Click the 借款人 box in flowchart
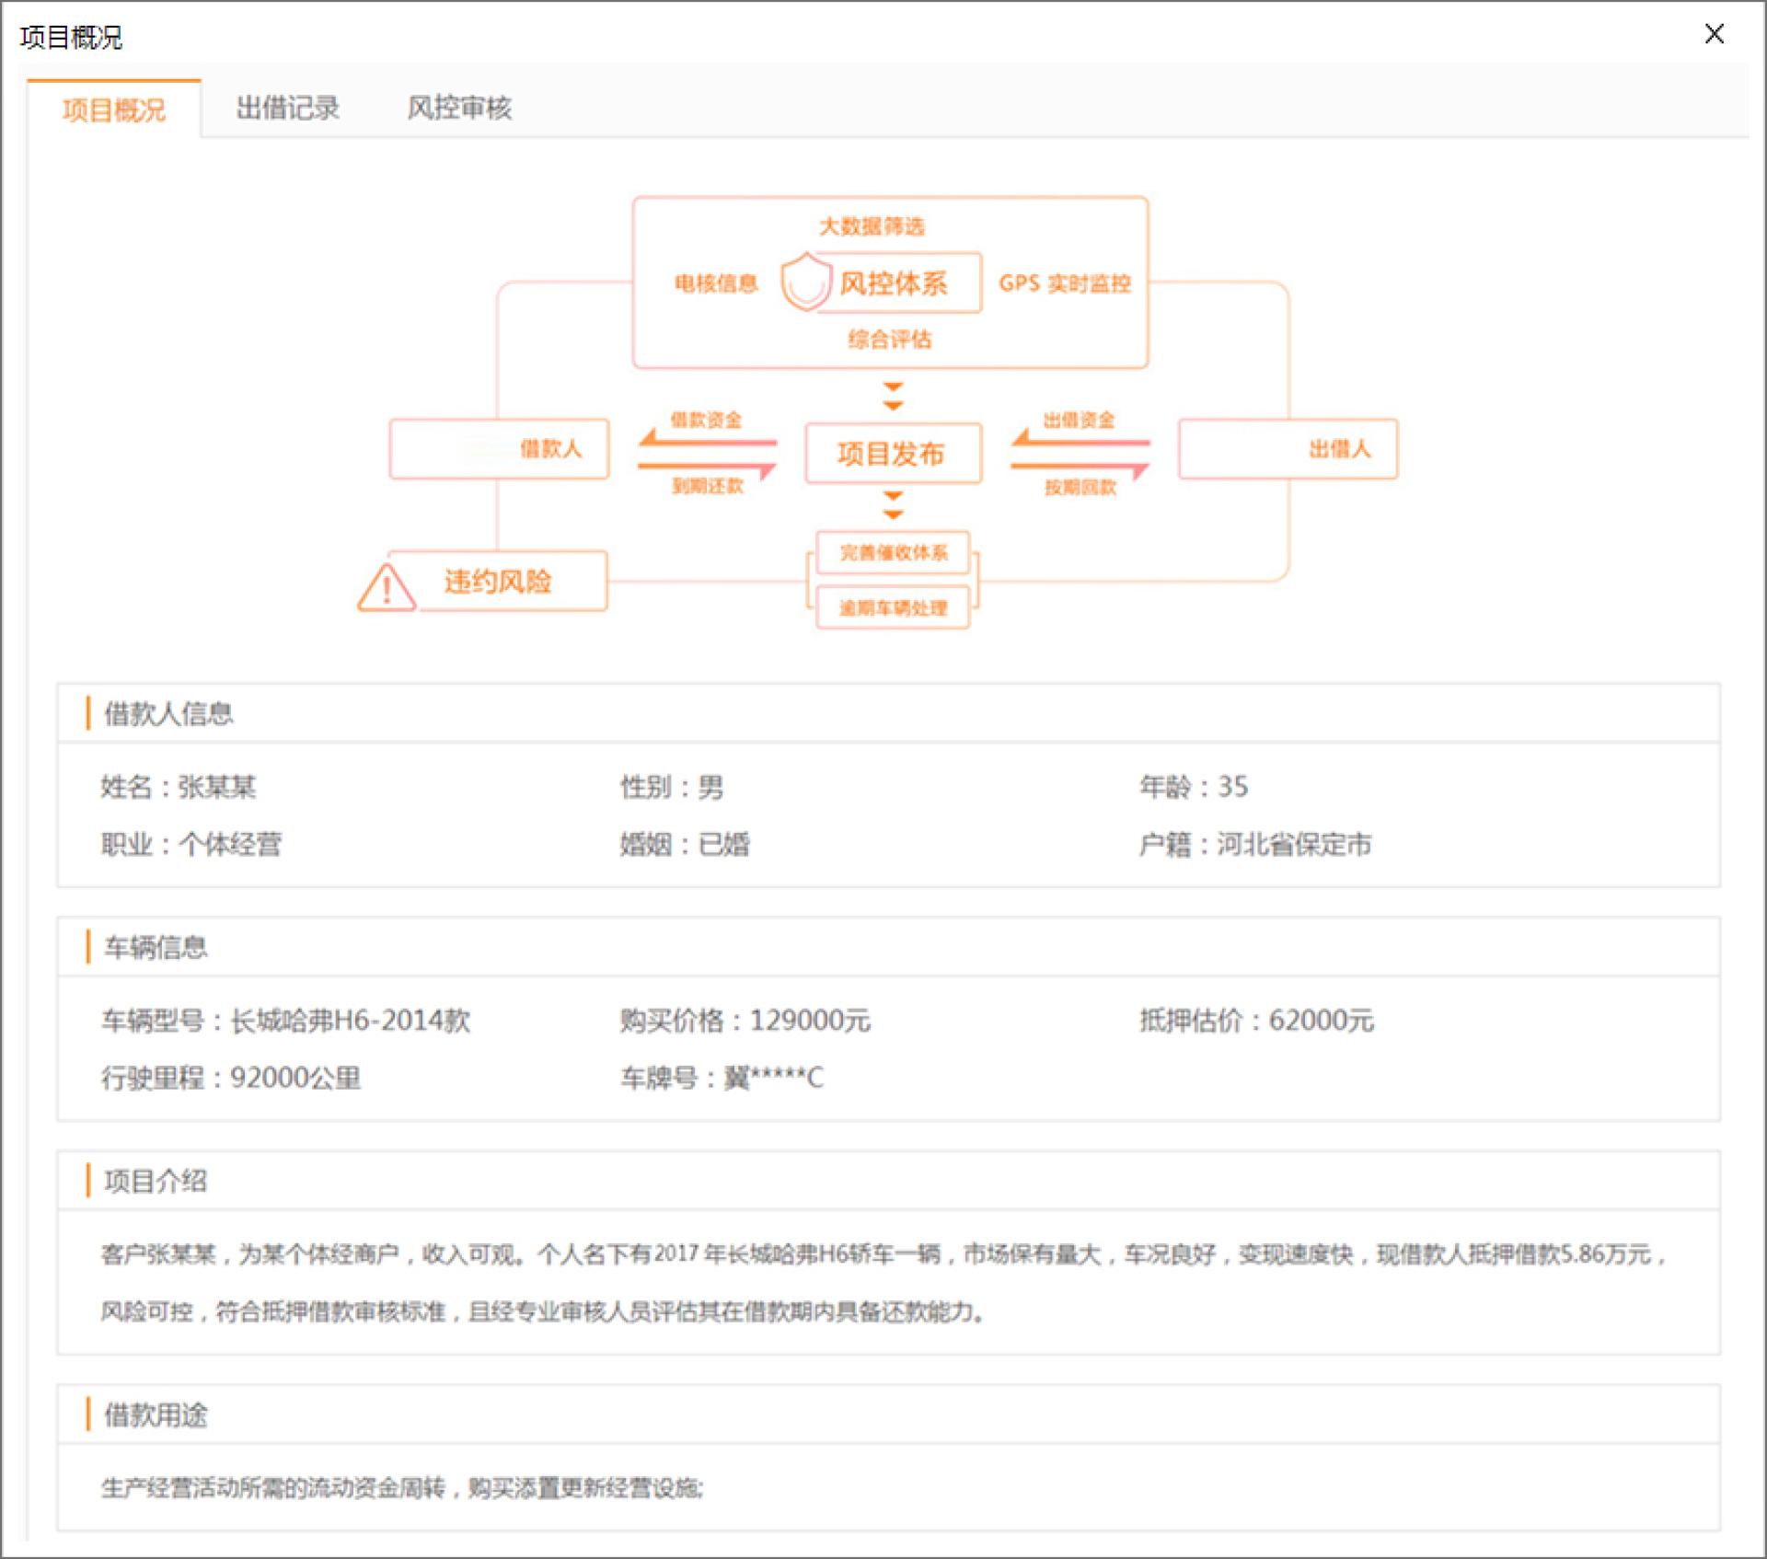1767x1559 pixels. [x=499, y=449]
